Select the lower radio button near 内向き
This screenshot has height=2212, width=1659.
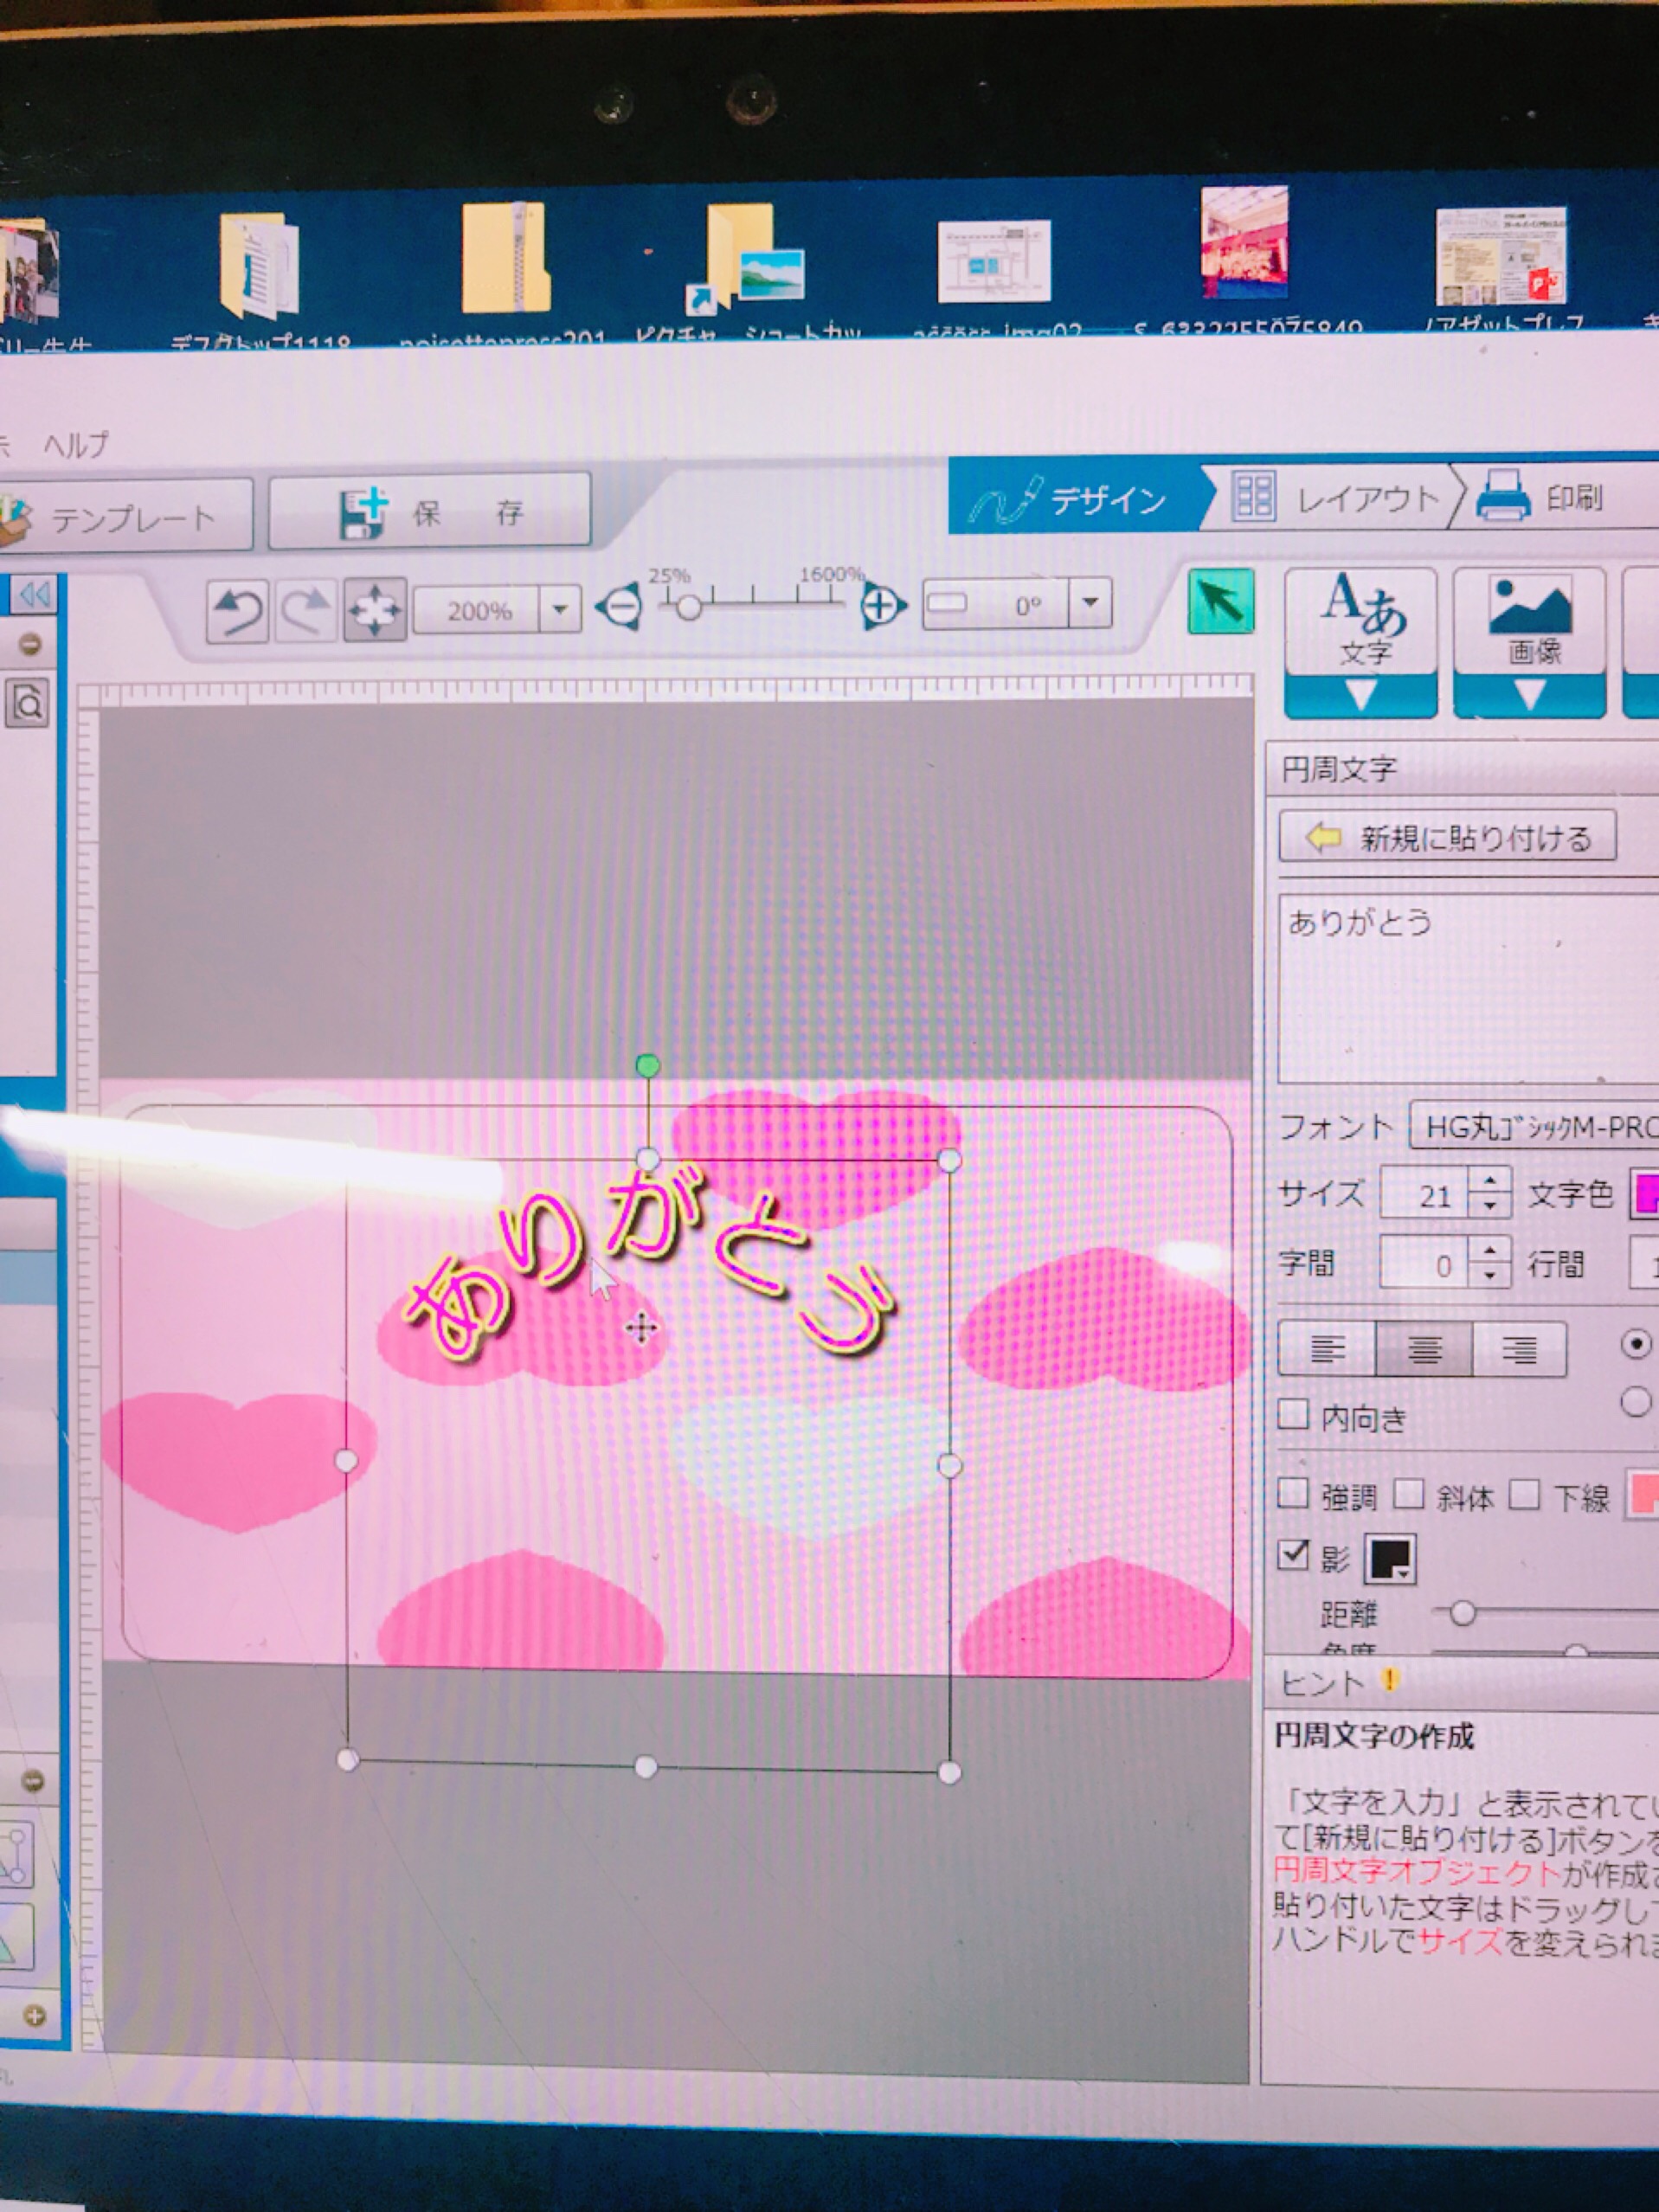pyautogui.click(x=1636, y=1402)
